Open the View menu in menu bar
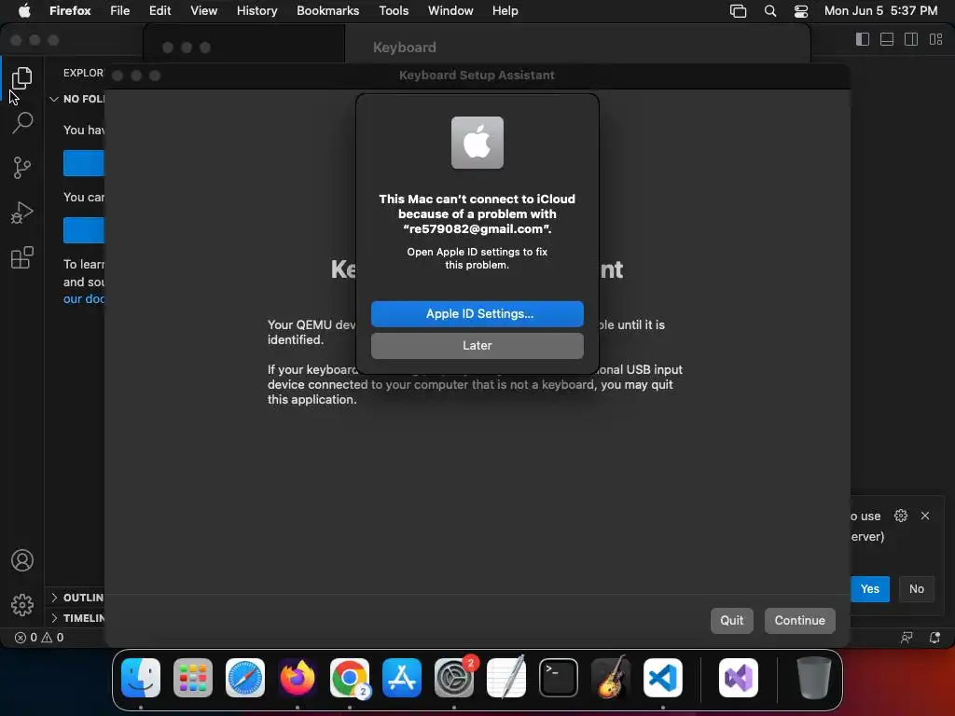Image resolution: width=955 pixels, height=716 pixels. pos(203,10)
